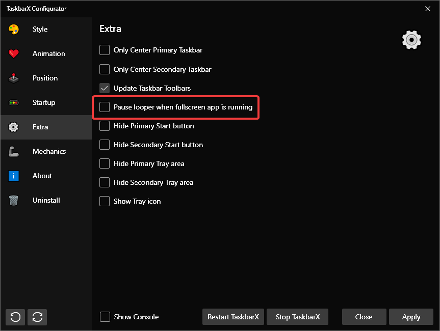This screenshot has width=440, height=331.
Task: Enable Show Tray icon checkbox
Action: (105, 201)
